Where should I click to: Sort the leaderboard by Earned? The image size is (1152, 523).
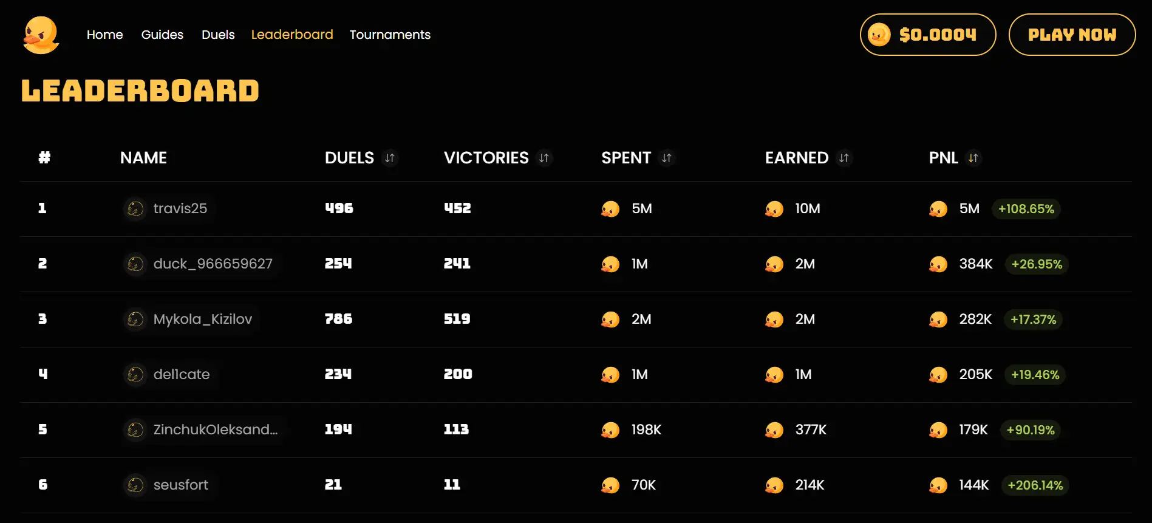click(x=844, y=158)
